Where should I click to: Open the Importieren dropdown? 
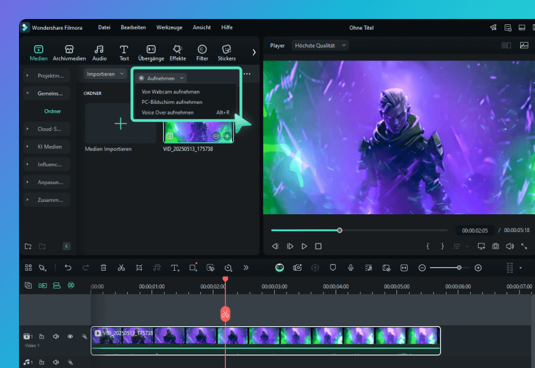(x=105, y=74)
